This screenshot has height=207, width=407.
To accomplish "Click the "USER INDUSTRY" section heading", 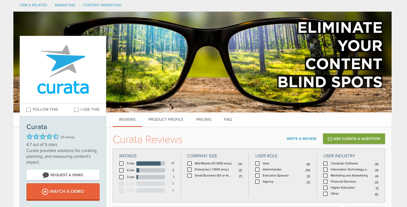I will [x=339, y=156].
